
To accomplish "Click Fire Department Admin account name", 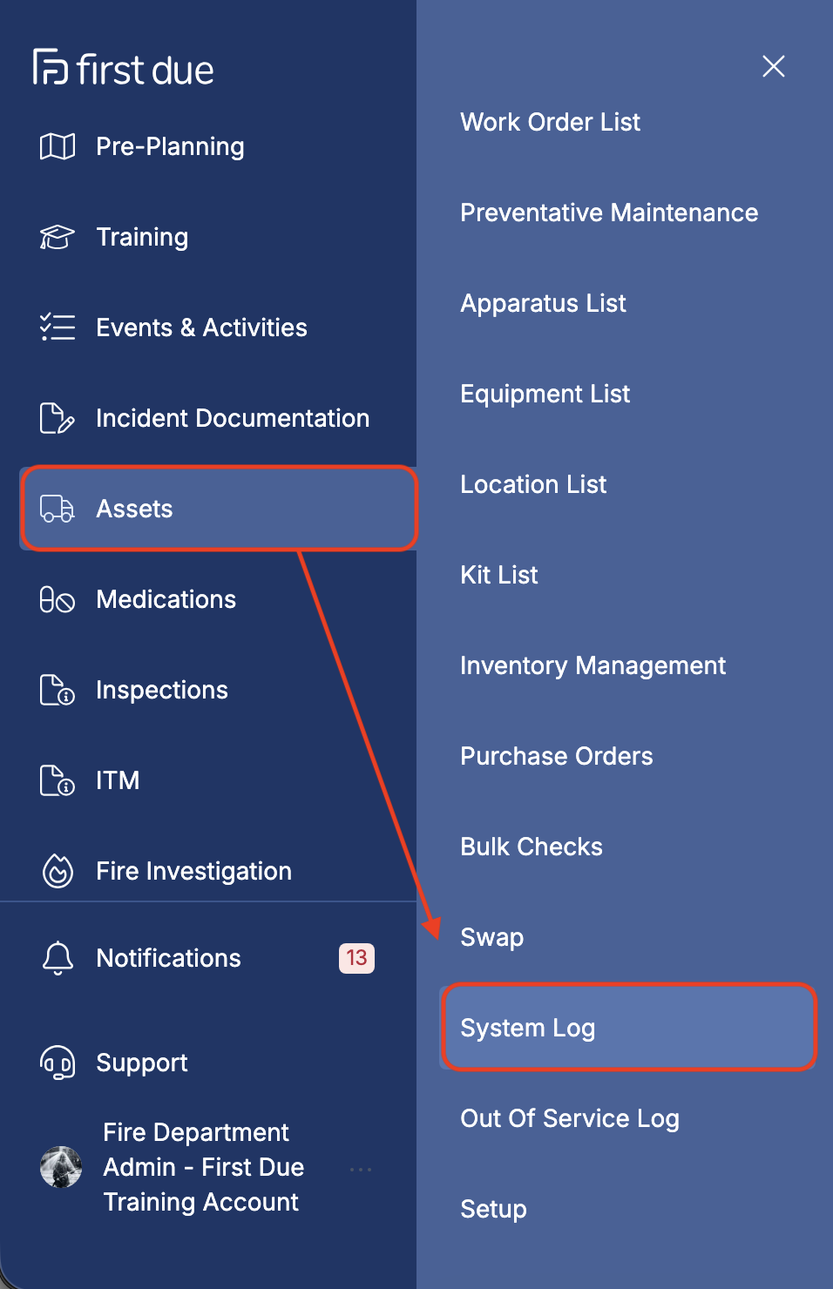I will pyautogui.click(x=204, y=1167).
